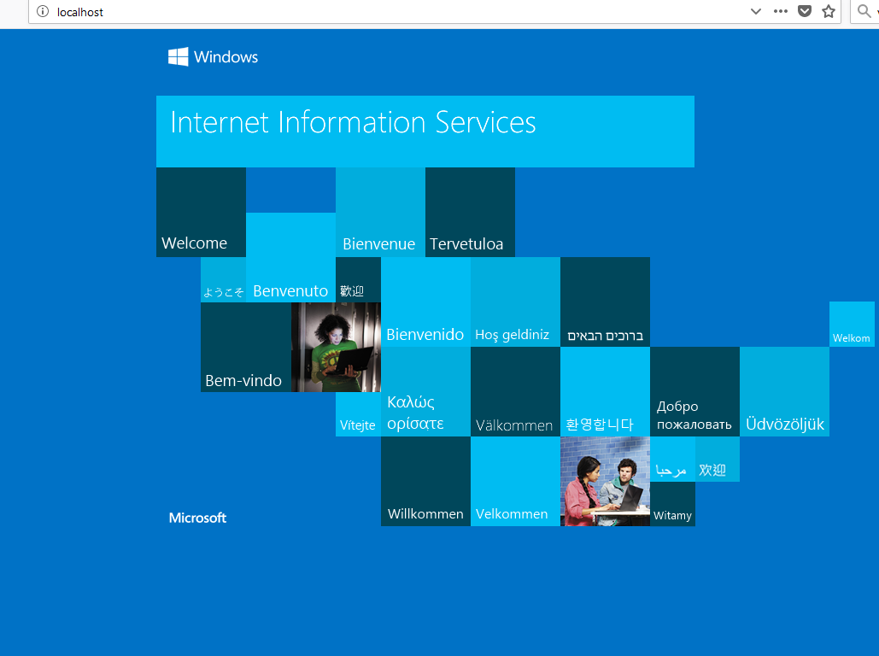The image size is (879, 656).
Task: Click the Microsoft logo text
Action: coord(197,518)
